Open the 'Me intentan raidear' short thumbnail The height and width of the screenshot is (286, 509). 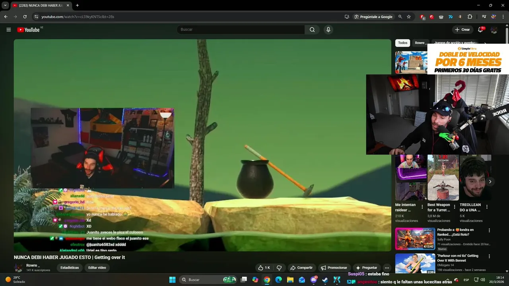(x=411, y=178)
